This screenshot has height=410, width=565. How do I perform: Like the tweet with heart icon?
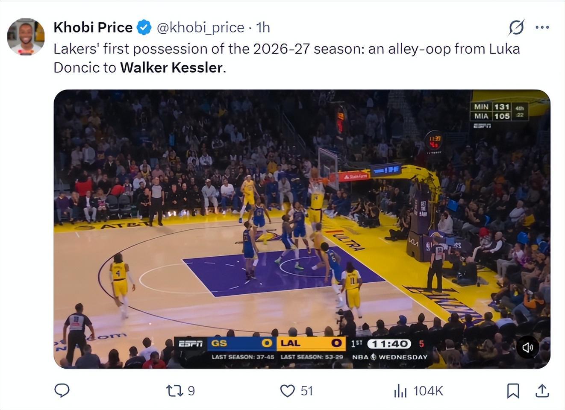pyautogui.click(x=287, y=390)
